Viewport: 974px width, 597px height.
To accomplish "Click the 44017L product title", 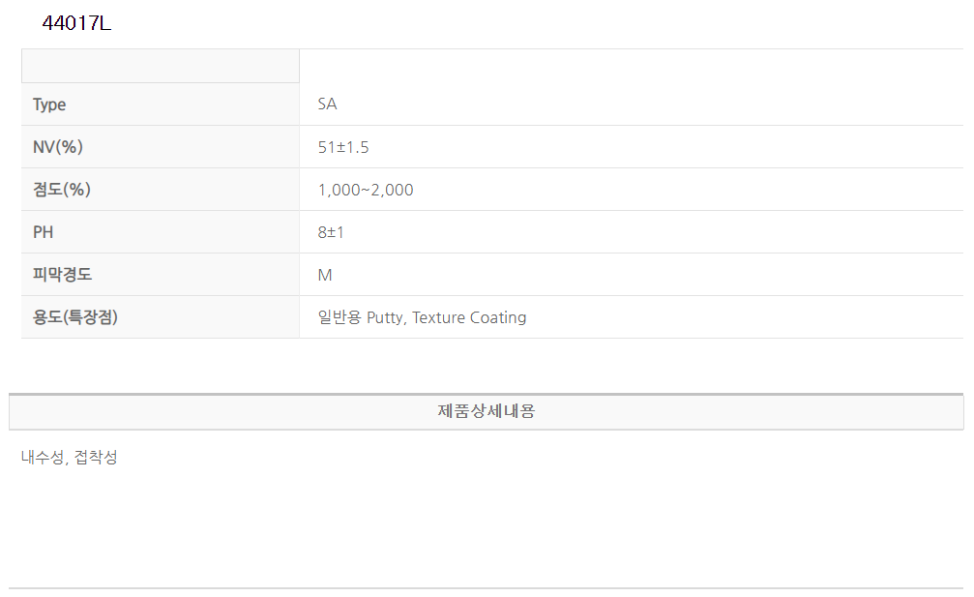I will point(76,24).
